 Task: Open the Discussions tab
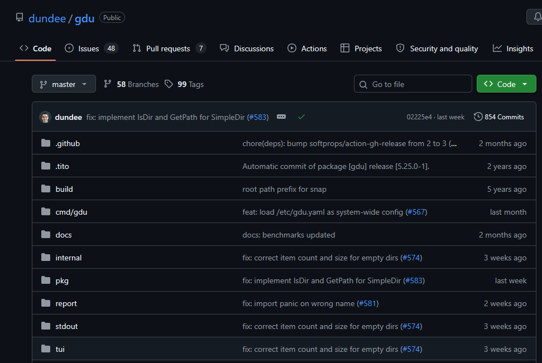pos(247,49)
